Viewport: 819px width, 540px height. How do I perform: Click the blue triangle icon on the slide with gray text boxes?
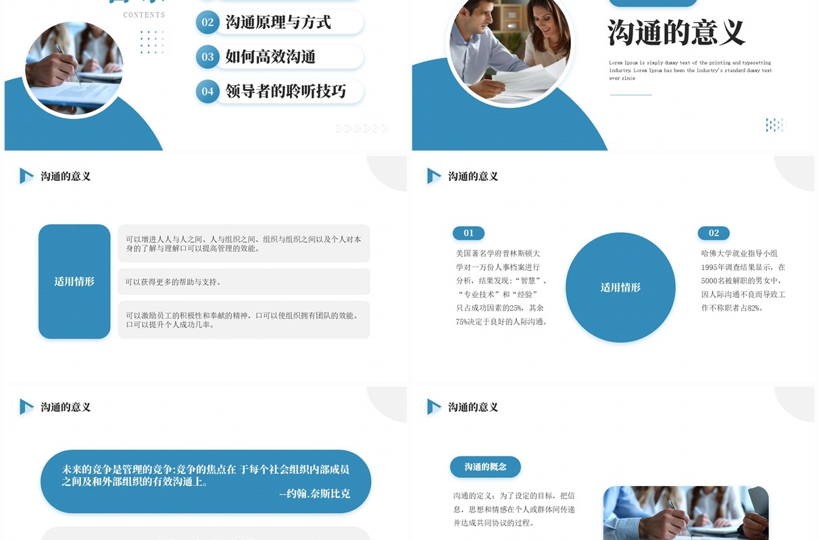coord(26,176)
